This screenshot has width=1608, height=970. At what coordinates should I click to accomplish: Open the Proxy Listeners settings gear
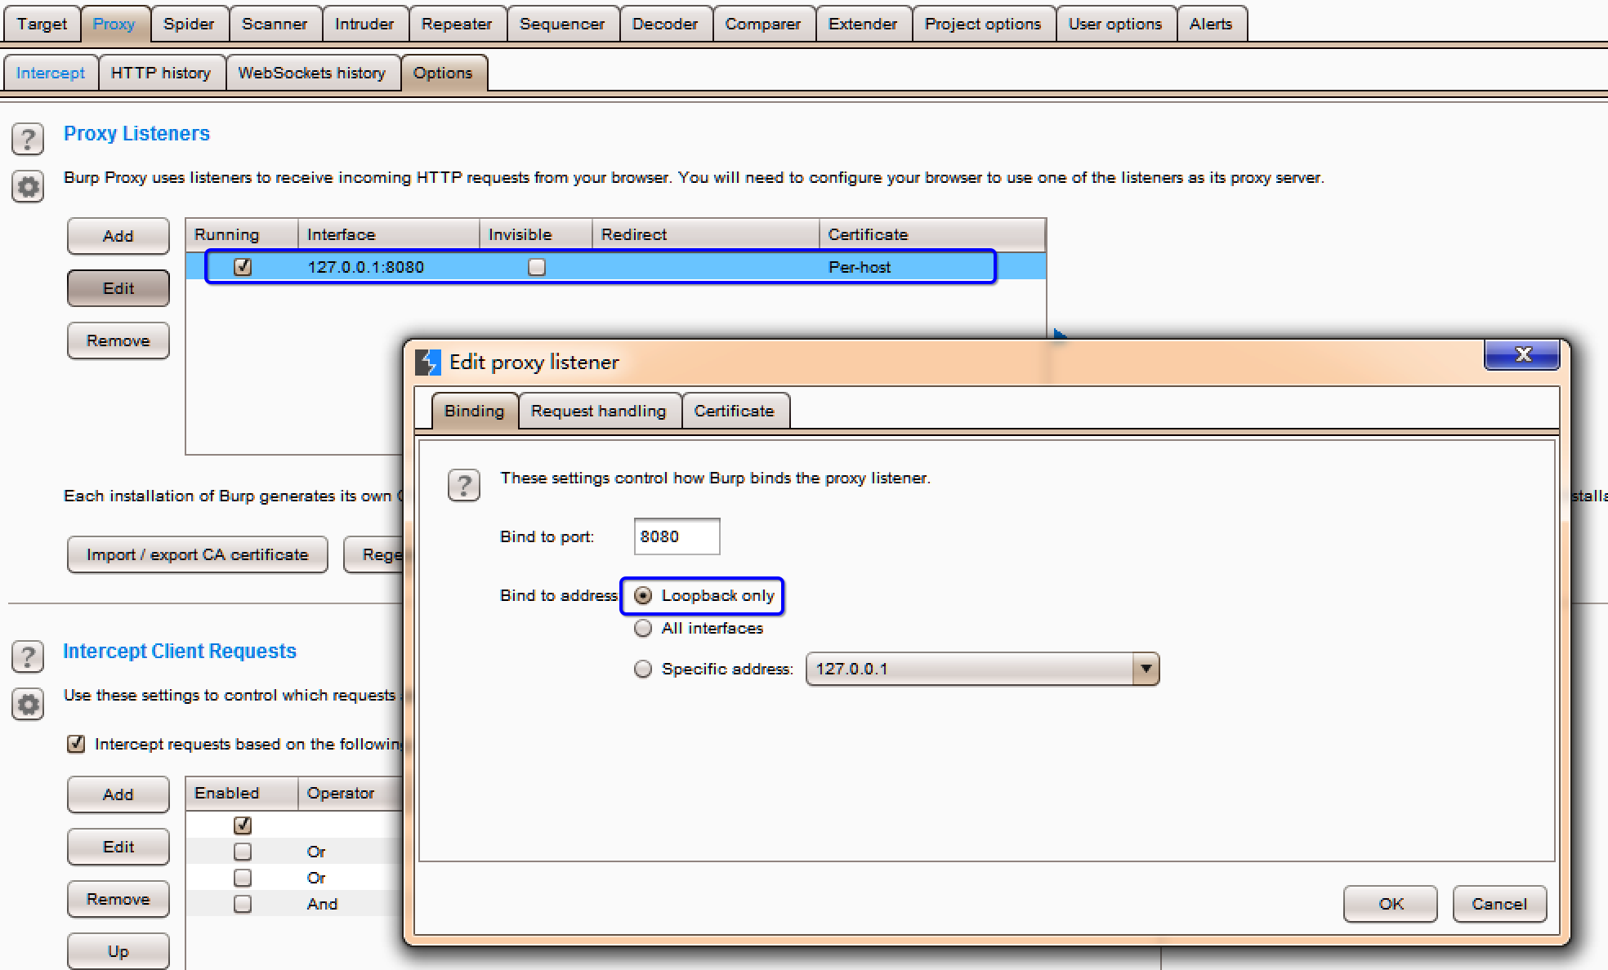coord(28,186)
